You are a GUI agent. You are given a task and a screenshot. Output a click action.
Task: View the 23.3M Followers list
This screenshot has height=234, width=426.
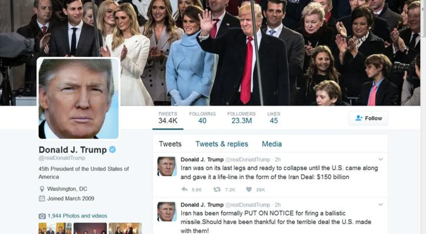coord(241,118)
